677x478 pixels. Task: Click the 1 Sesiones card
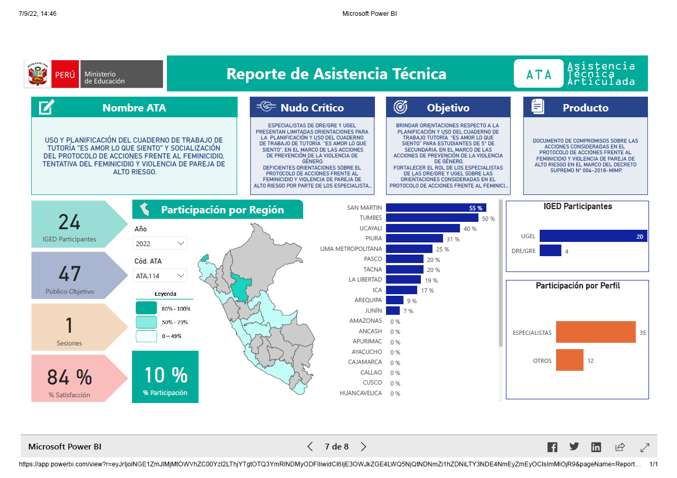coord(78,327)
